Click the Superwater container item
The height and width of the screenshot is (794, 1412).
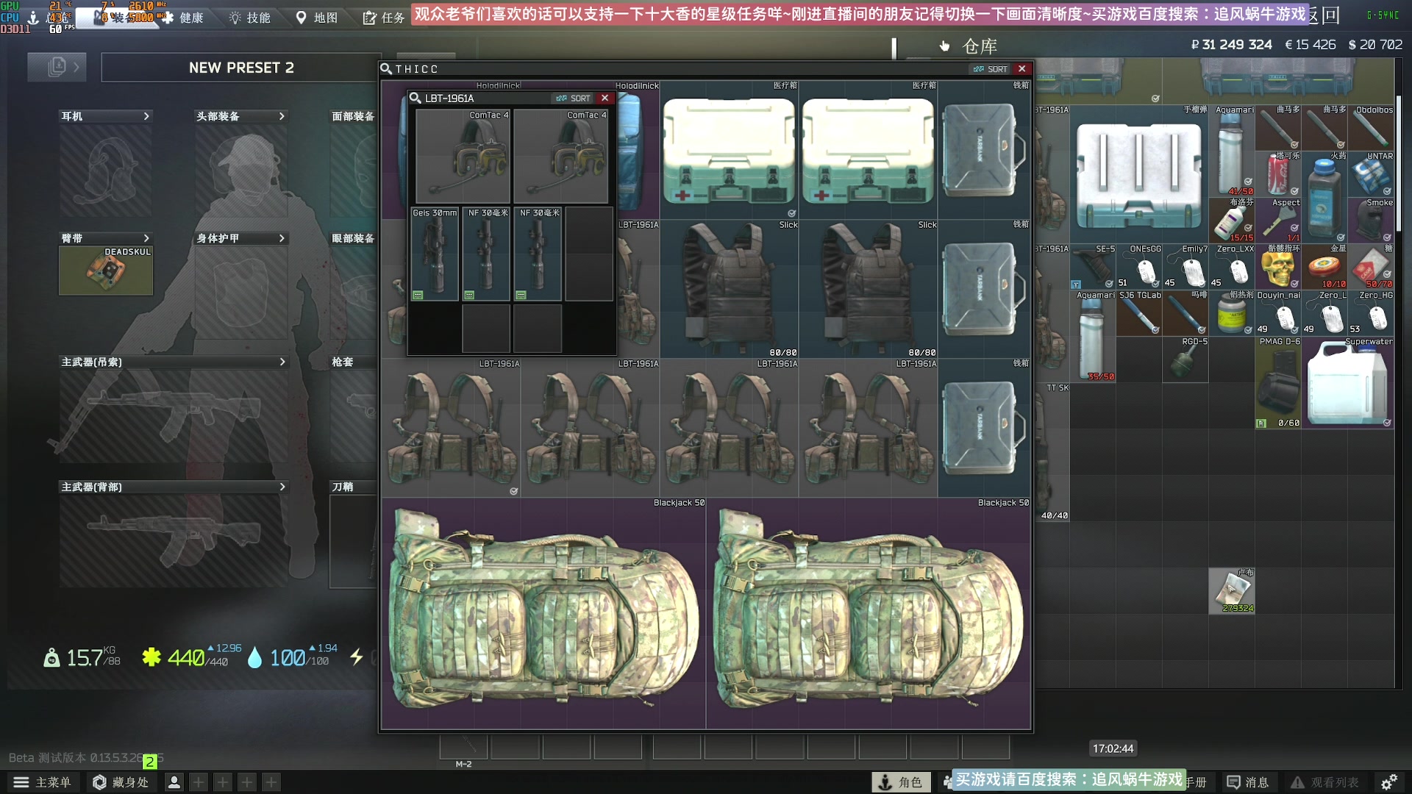(x=1347, y=384)
